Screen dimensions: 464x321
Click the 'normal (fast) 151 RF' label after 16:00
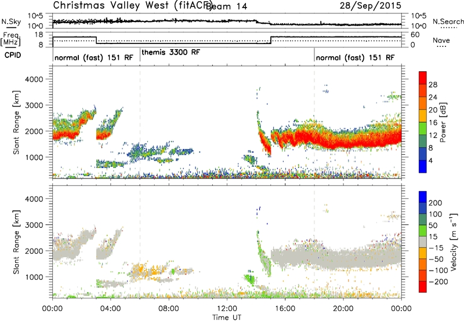click(355, 57)
